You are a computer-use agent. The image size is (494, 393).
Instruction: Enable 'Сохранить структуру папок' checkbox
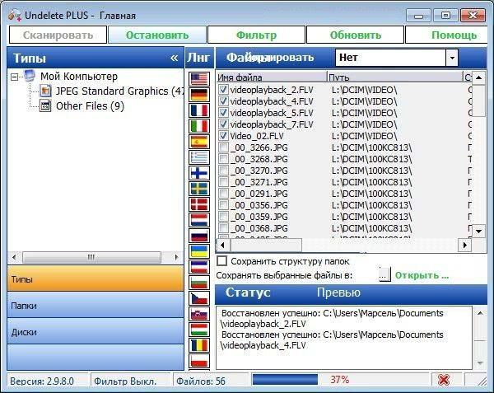pos(222,261)
